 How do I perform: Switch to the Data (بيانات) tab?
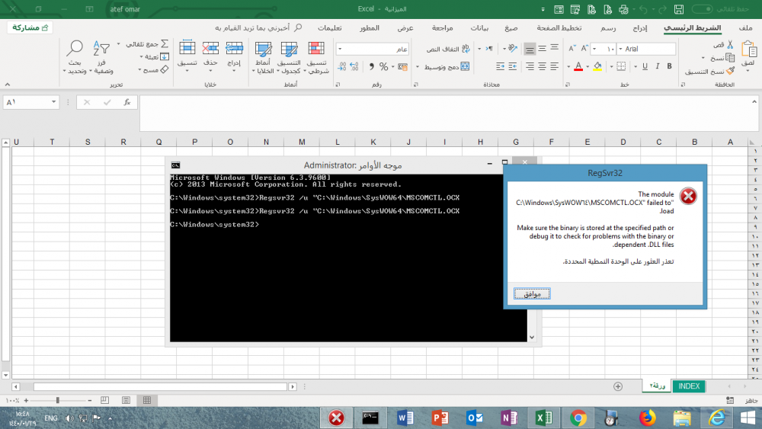(x=479, y=28)
